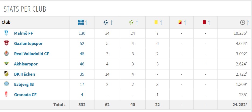The image size is (252, 112).
Task: Open Gaziantepspor 52 appearances link
Action: 82,44
